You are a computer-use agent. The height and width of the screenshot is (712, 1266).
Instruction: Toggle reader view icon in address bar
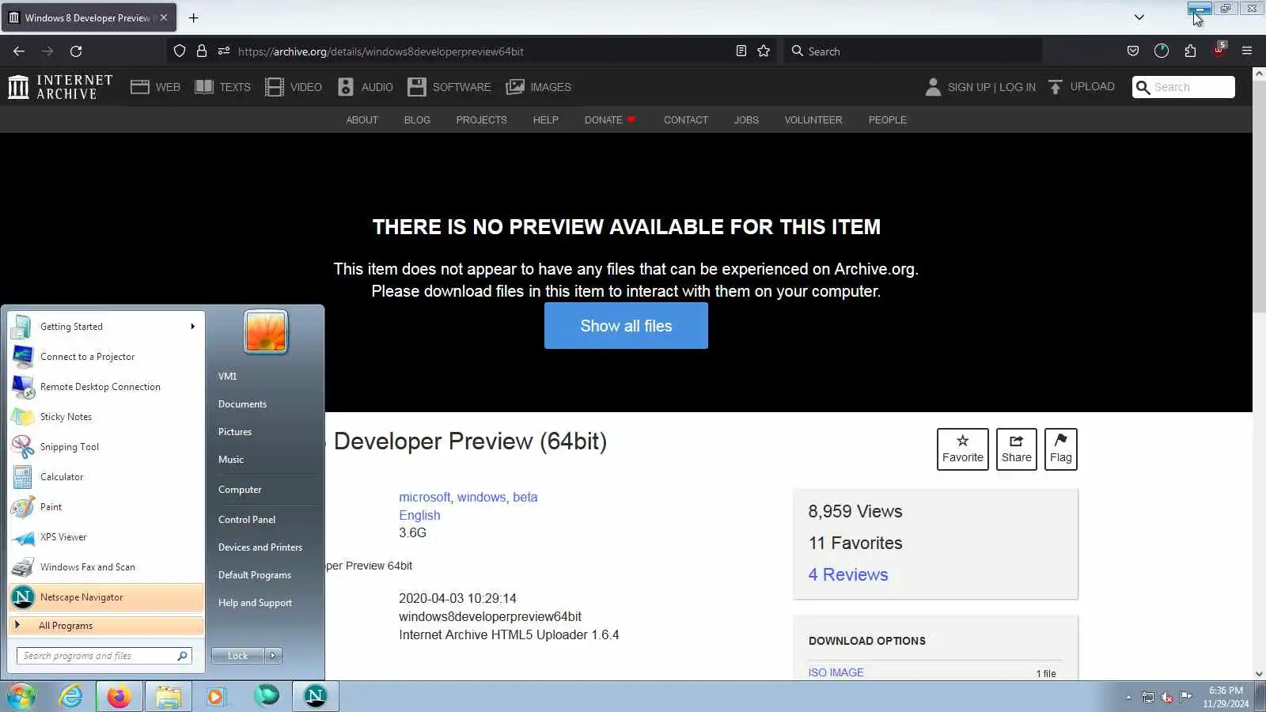click(741, 51)
